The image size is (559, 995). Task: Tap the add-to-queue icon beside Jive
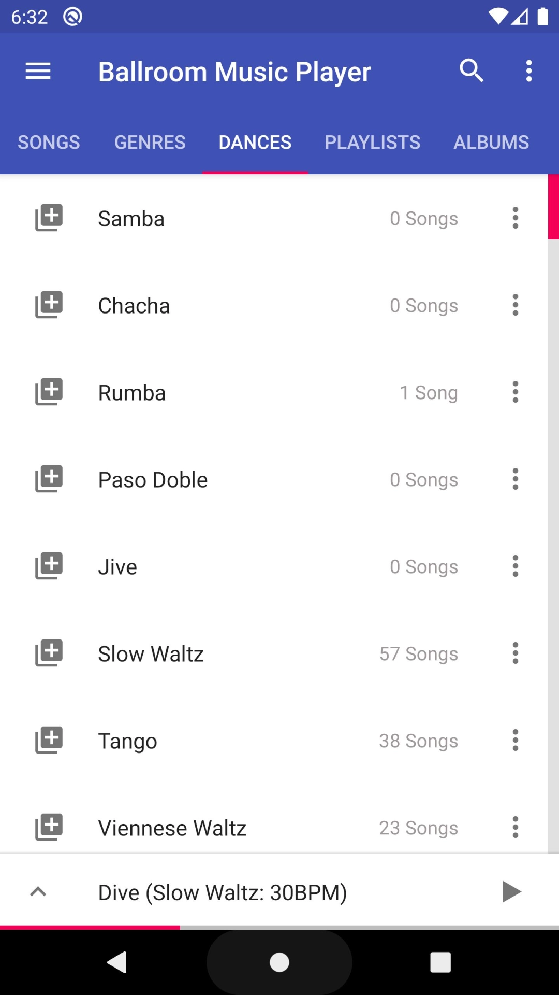pyautogui.click(x=49, y=566)
